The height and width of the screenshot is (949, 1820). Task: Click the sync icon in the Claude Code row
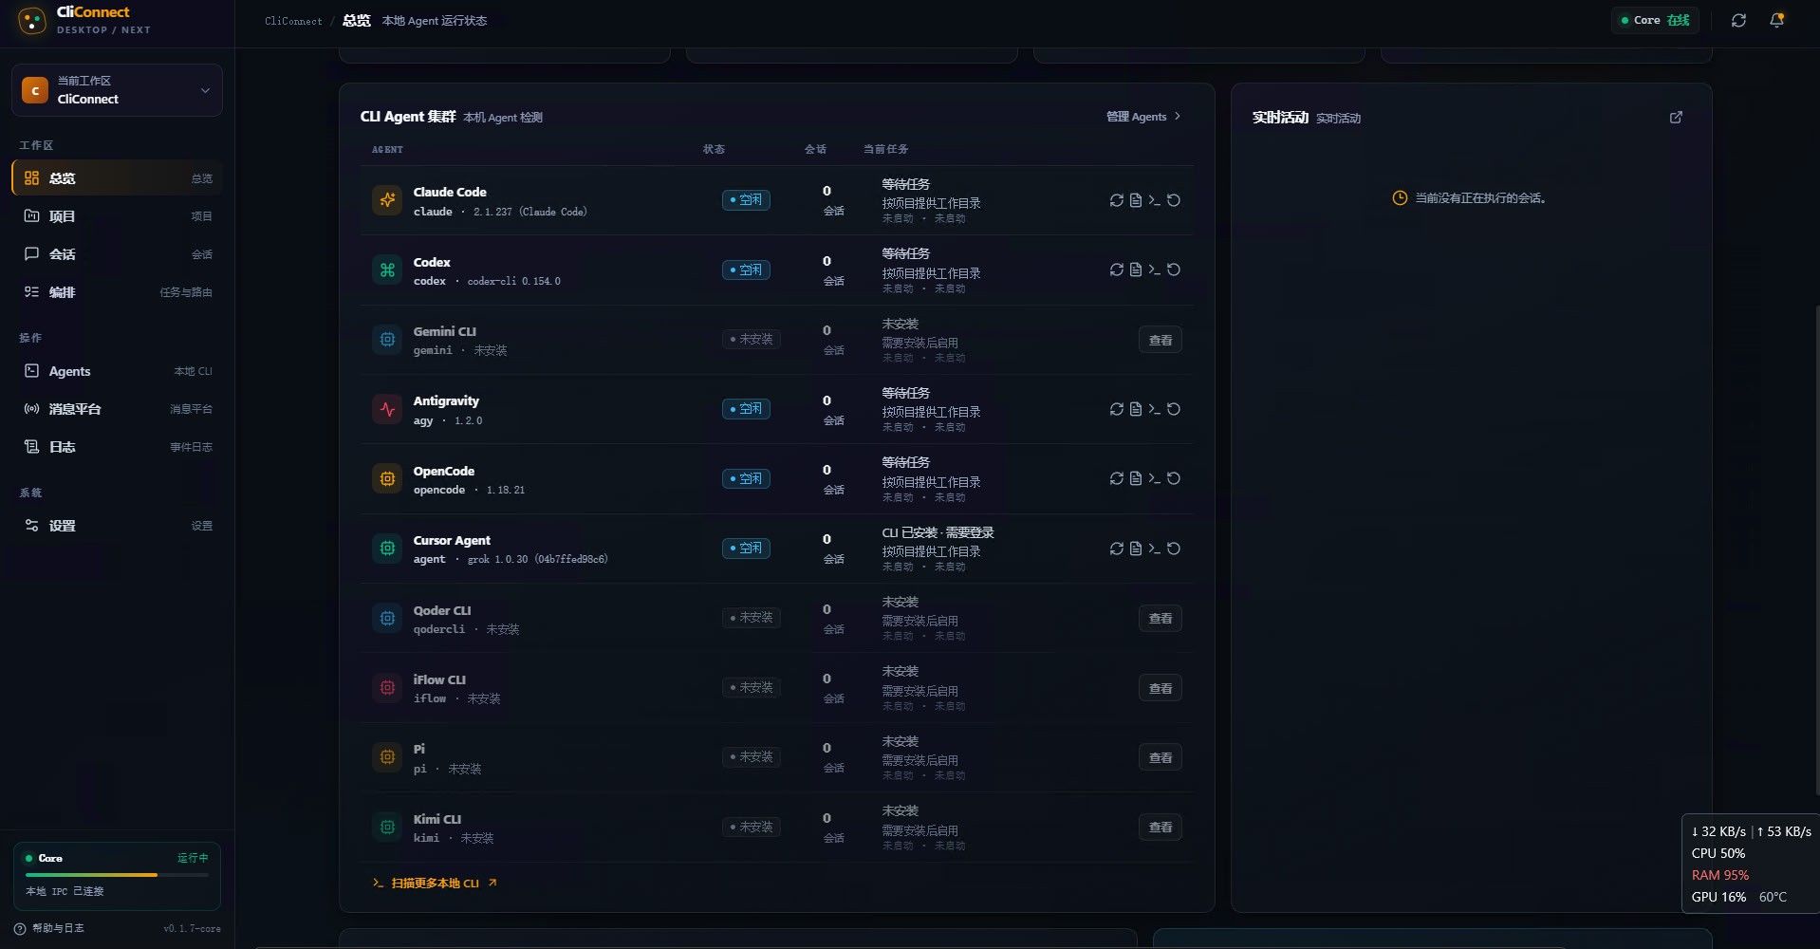(1116, 200)
